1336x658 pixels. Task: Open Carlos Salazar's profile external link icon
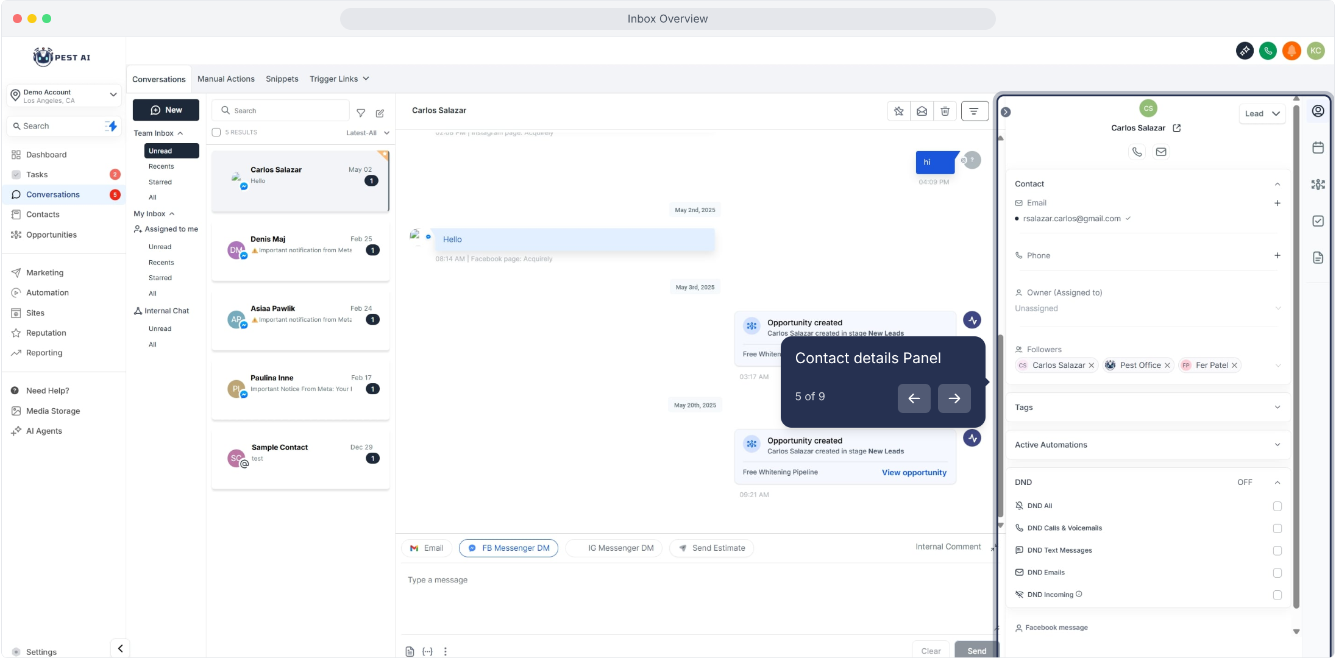click(1177, 128)
